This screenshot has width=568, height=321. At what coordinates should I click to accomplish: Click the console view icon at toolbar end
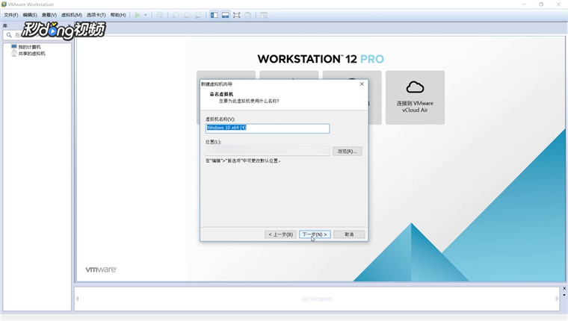tap(264, 15)
